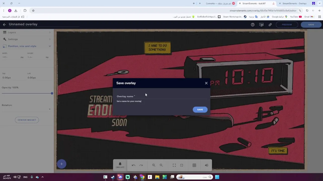This screenshot has width=323, height=181.
Task: Click the top-right SAVE button
Action: (311, 25)
